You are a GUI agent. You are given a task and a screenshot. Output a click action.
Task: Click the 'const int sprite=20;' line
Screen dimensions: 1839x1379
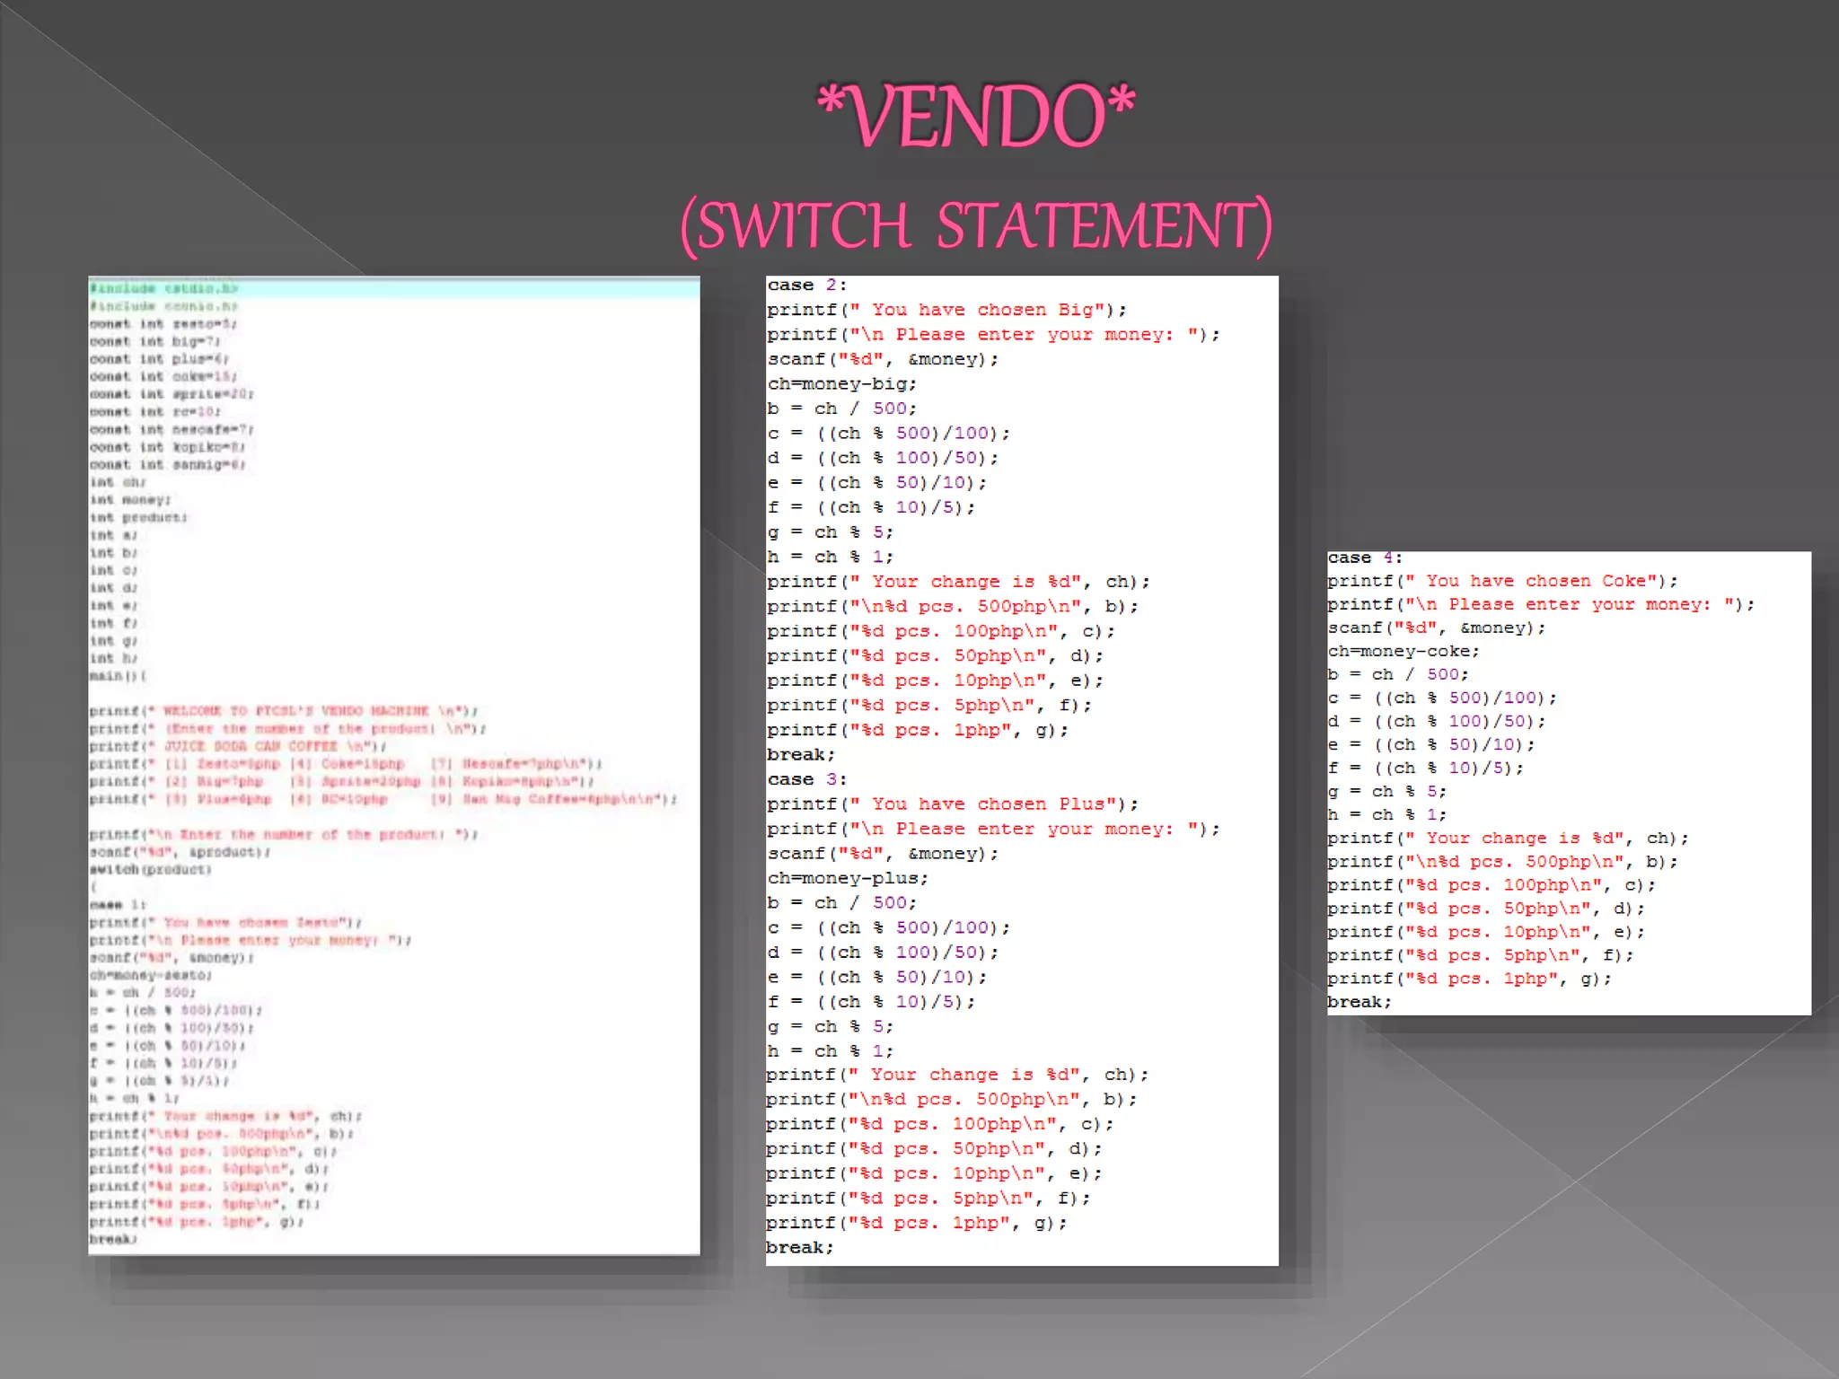coord(172,394)
